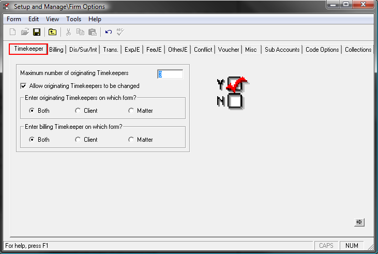This screenshot has width=378, height=254.
Task: Switch to the Billing tab
Action: coord(56,50)
